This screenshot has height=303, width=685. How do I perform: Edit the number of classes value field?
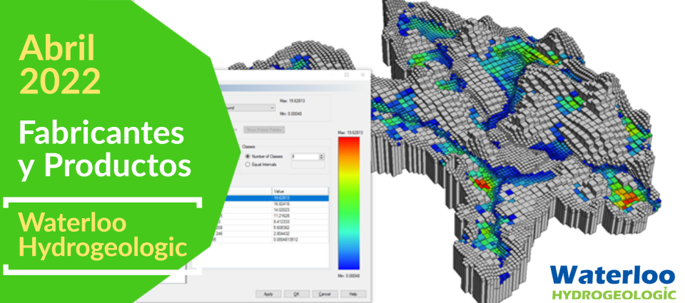[x=305, y=156]
